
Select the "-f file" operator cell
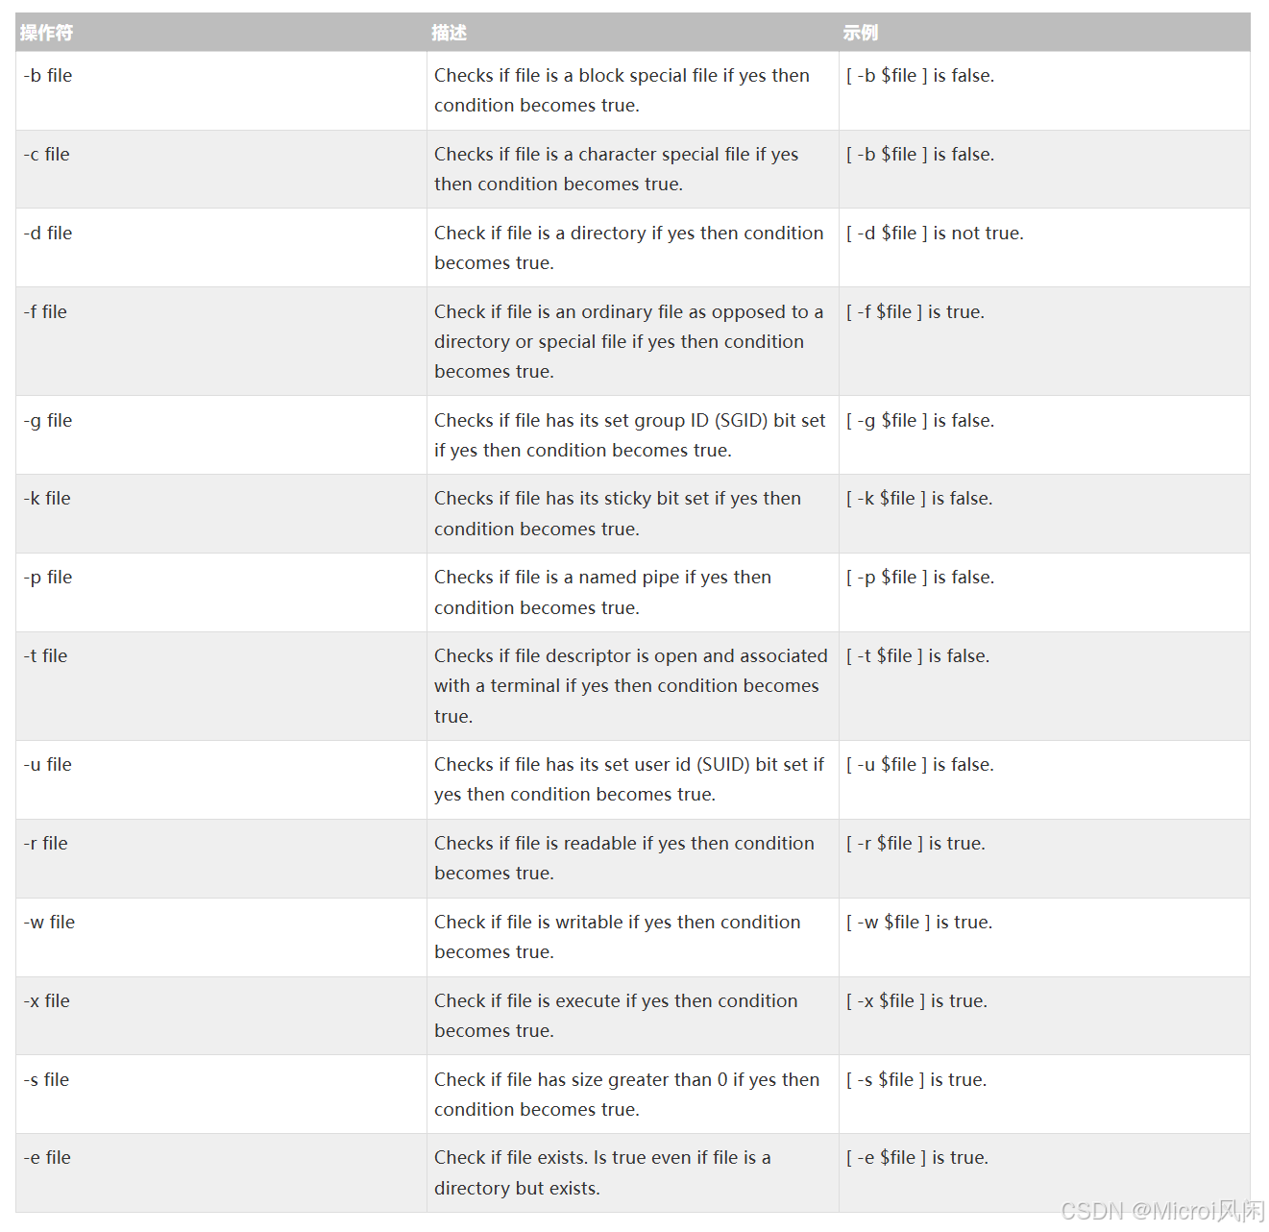coord(45,312)
